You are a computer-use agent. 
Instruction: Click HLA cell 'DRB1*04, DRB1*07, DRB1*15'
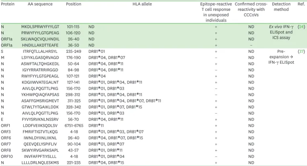[x=115, y=138]
